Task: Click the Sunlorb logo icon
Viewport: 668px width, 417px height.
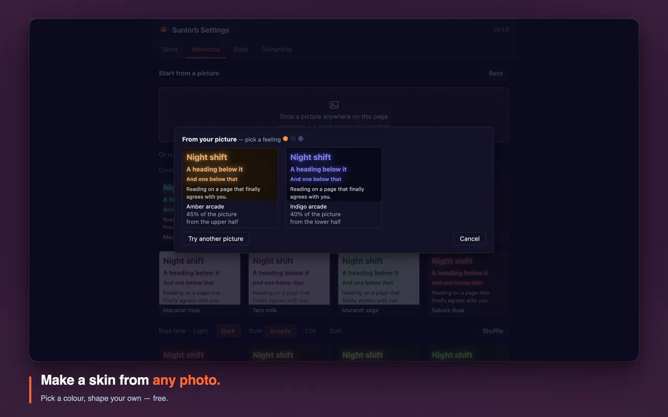Action: [163, 30]
